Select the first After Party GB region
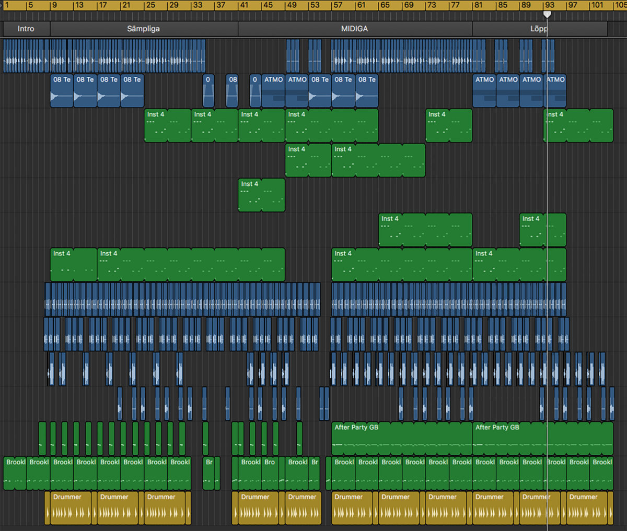627x531 pixels. click(401, 439)
